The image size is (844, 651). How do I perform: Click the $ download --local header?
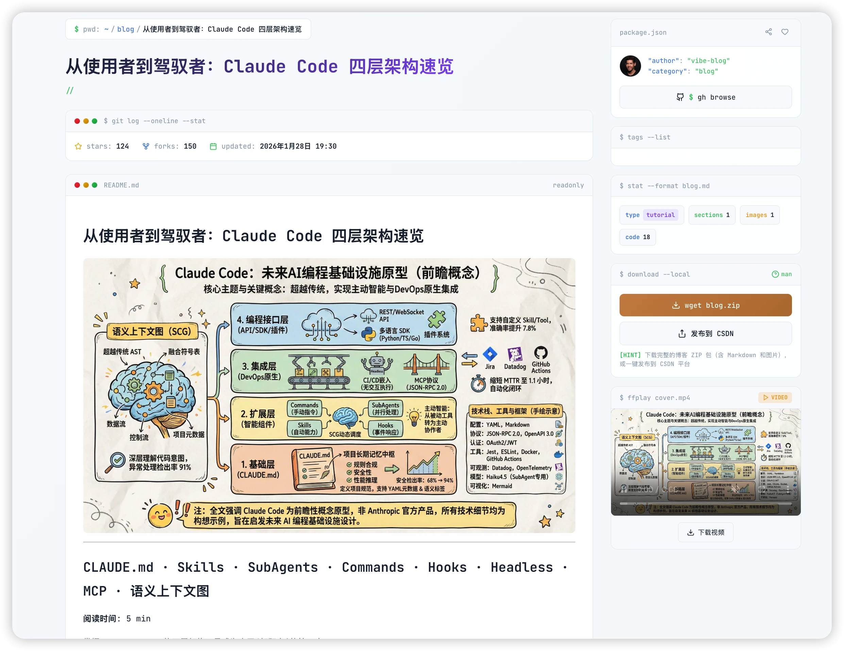(x=655, y=274)
